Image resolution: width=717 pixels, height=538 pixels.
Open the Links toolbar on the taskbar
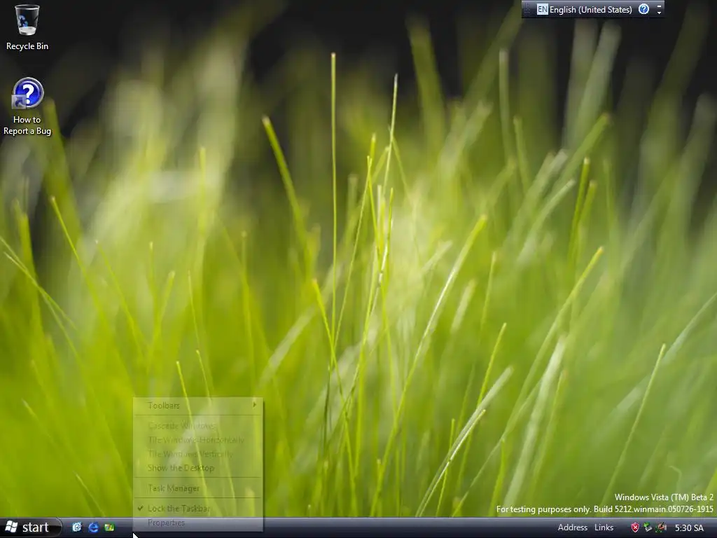pyautogui.click(x=604, y=527)
